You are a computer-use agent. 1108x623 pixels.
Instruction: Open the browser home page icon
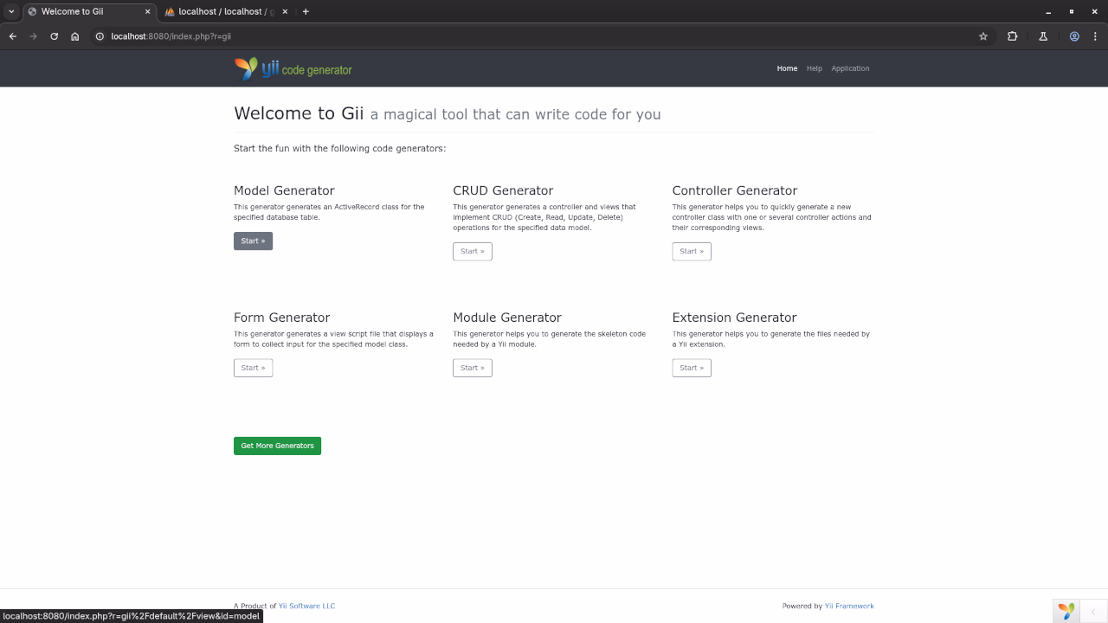tap(75, 36)
